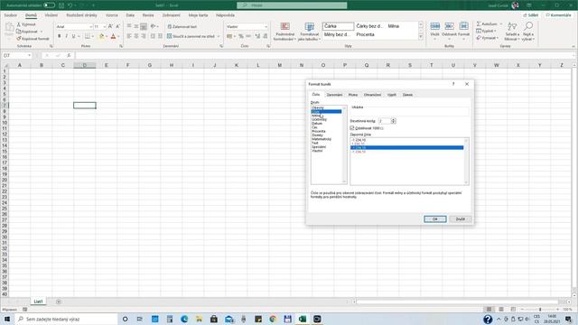
Task: Click OK in Formát buněk dialog
Action: 435,218
